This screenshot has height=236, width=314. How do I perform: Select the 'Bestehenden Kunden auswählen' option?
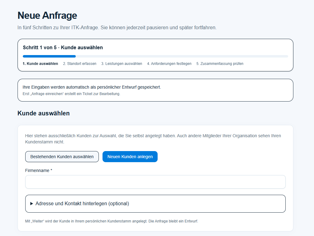[62, 157]
